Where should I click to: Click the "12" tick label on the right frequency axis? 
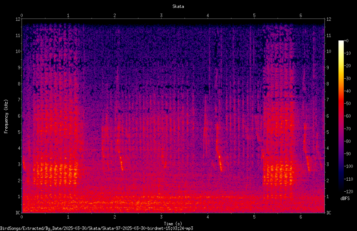(x=329, y=19)
